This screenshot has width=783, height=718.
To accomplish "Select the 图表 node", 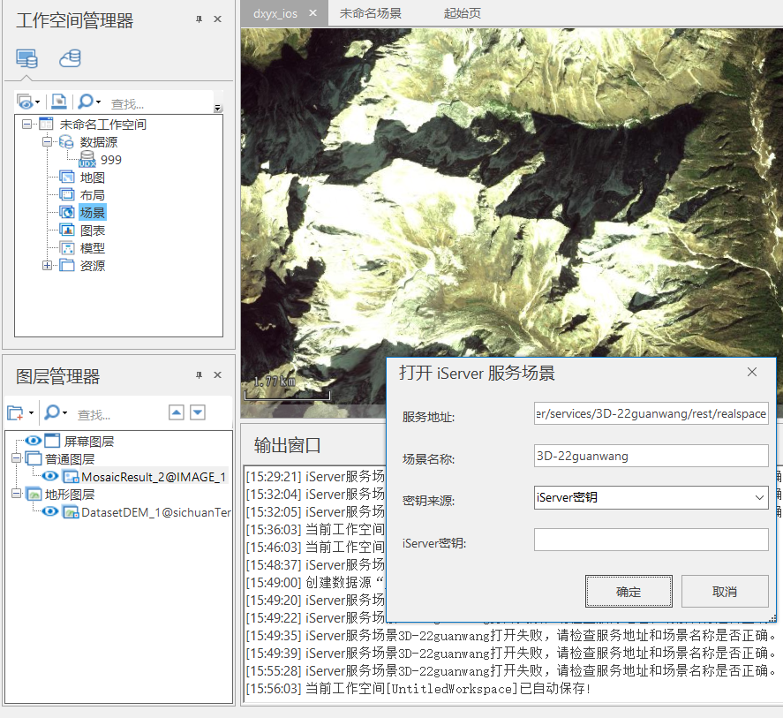I will point(93,231).
